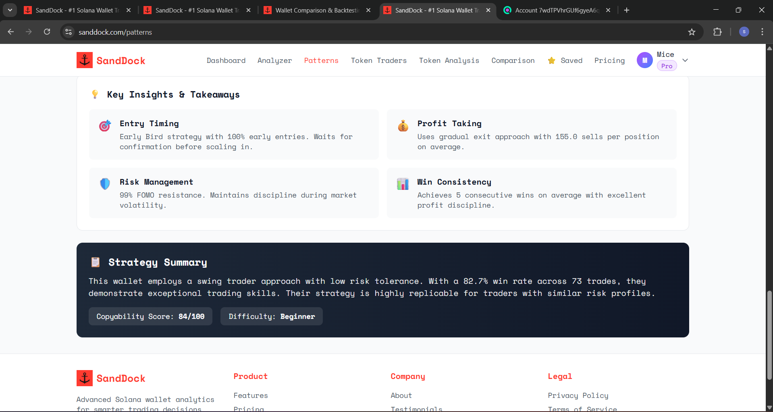This screenshot has height=412, width=773.
Task: Open the Token Traders nav item
Action: [378, 60]
